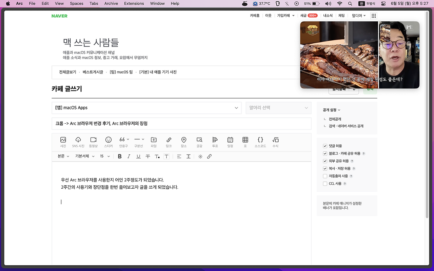Click the NAVER logo

pos(59,16)
